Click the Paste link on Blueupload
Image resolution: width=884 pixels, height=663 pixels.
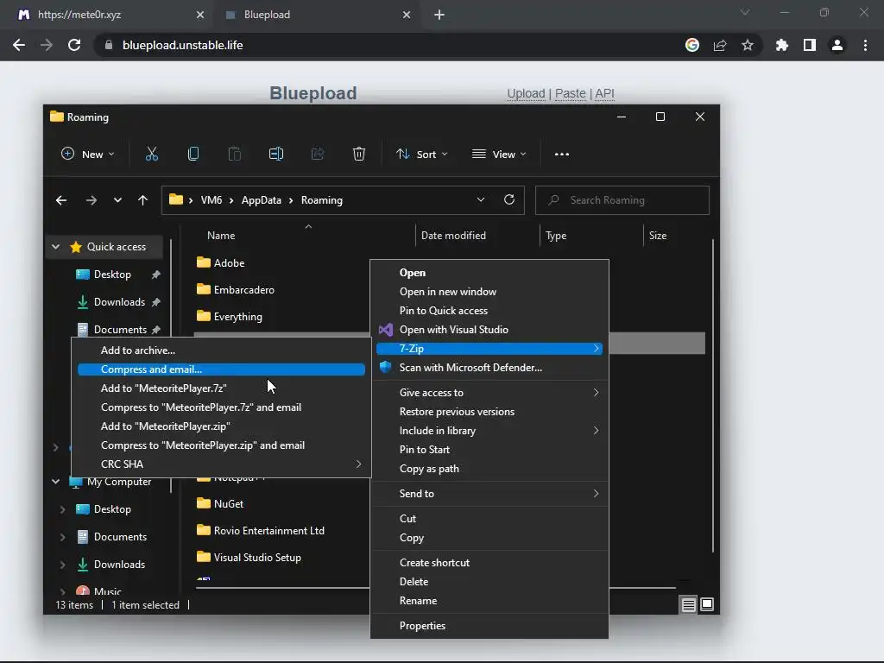[570, 93]
